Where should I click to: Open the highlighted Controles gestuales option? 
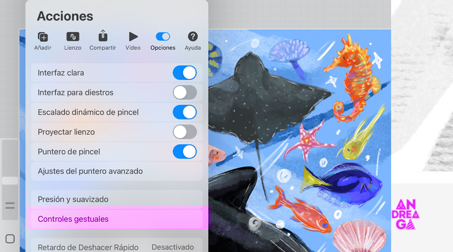(x=117, y=219)
